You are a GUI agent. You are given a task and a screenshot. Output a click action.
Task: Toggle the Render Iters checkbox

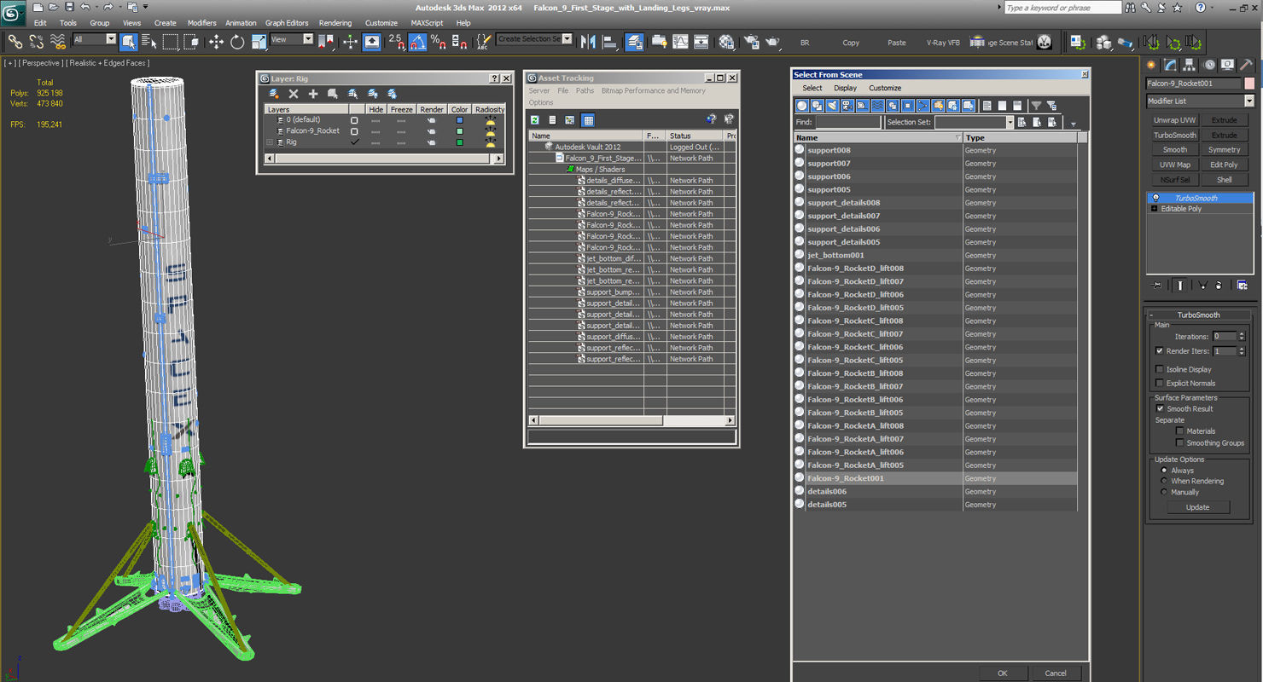pos(1159,350)
